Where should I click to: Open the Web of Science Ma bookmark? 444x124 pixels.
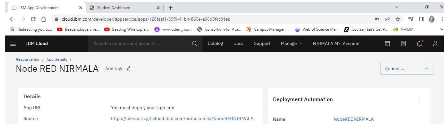point(317,29)
